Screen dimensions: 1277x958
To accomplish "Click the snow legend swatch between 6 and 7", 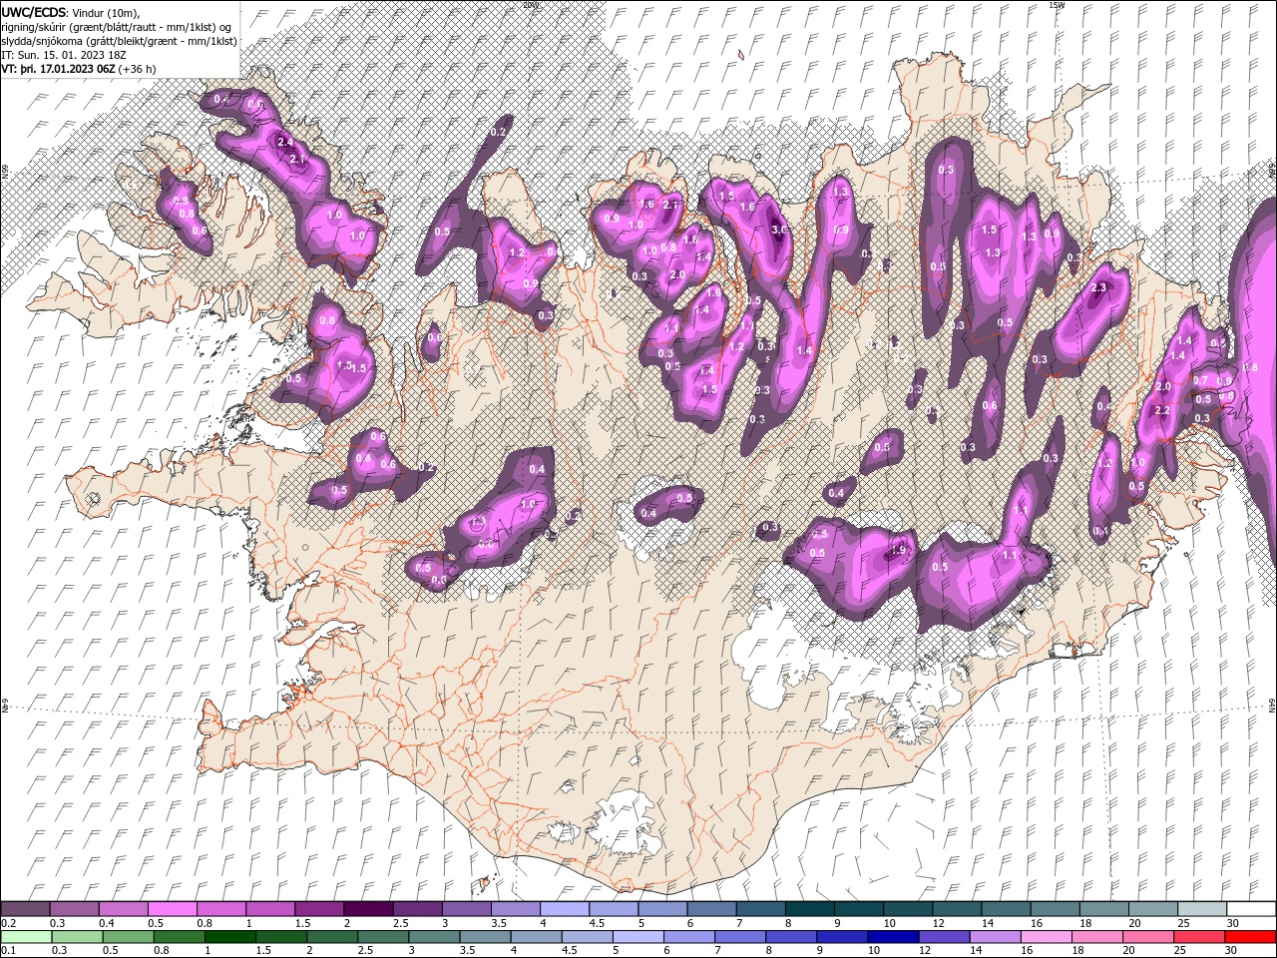I will click(711, 909).
